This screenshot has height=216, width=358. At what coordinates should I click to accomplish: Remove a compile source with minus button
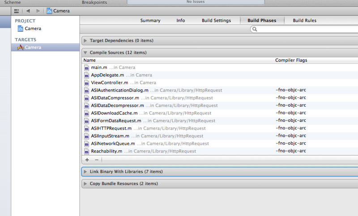[x=97, y=160]
